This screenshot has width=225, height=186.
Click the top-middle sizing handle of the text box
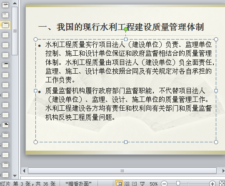pyautogui.click(x=126, y=39)
